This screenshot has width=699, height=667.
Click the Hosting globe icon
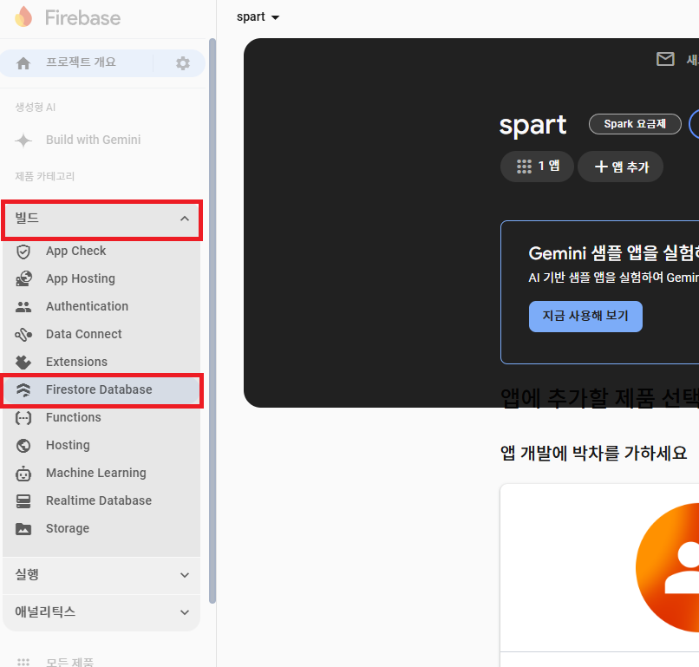[23, 446]
